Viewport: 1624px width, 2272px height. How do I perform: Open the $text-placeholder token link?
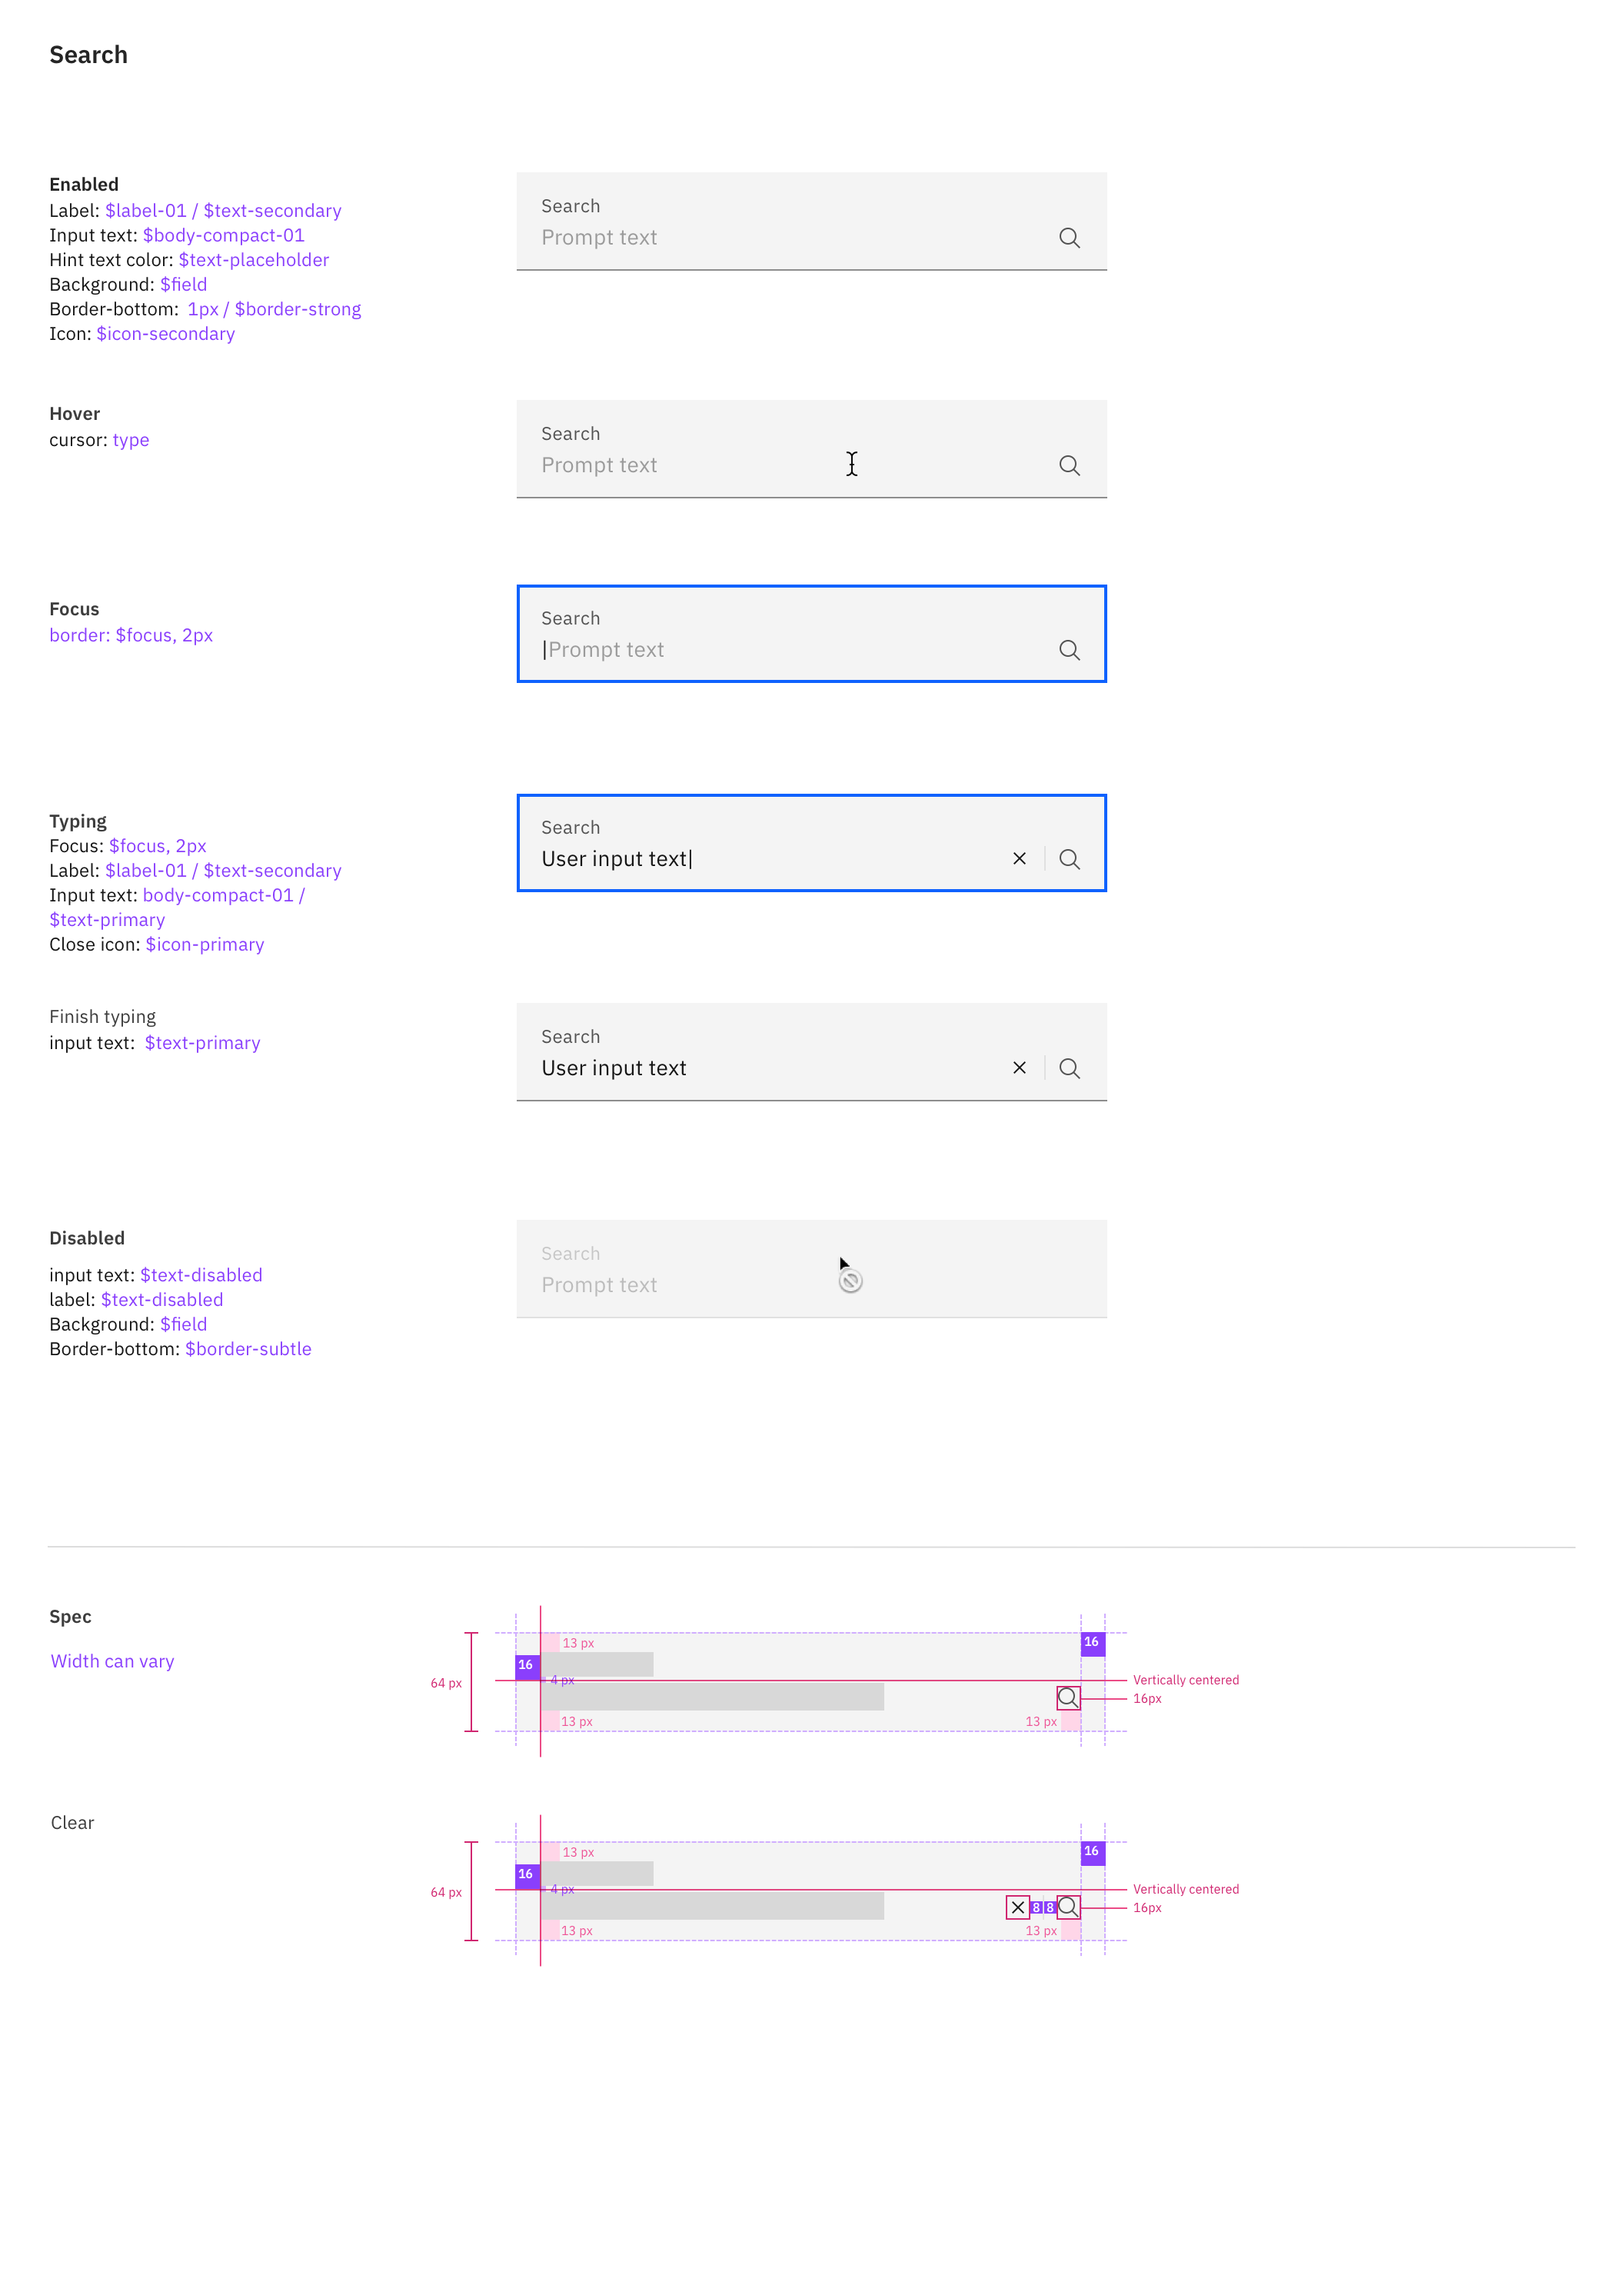coord(253,260)
